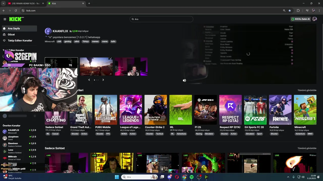Image resolution: width=323 pixels, height=181 pixels.
Task: Open the green IRL category card
Action: click(181, 110)
